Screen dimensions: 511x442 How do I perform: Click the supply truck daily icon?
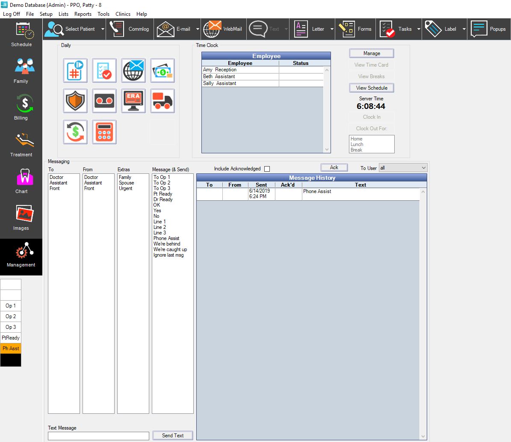click(162, 101)
